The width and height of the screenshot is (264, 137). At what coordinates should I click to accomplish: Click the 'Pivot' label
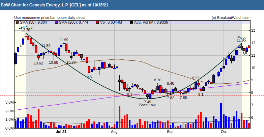(x=241, y=37)
